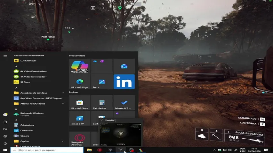The width and height of the screenshot is (273, 153).
Task: Open the volume control tray icon
Action: click(230, 150)
